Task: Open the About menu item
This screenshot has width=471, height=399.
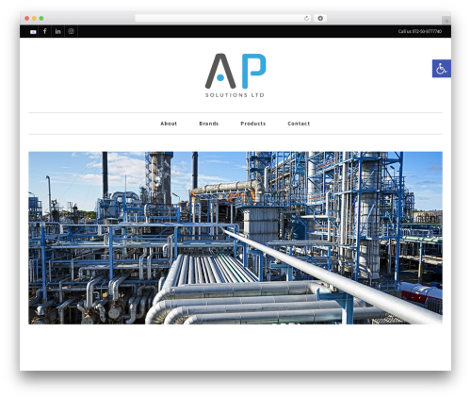Action: pos(169,124)
